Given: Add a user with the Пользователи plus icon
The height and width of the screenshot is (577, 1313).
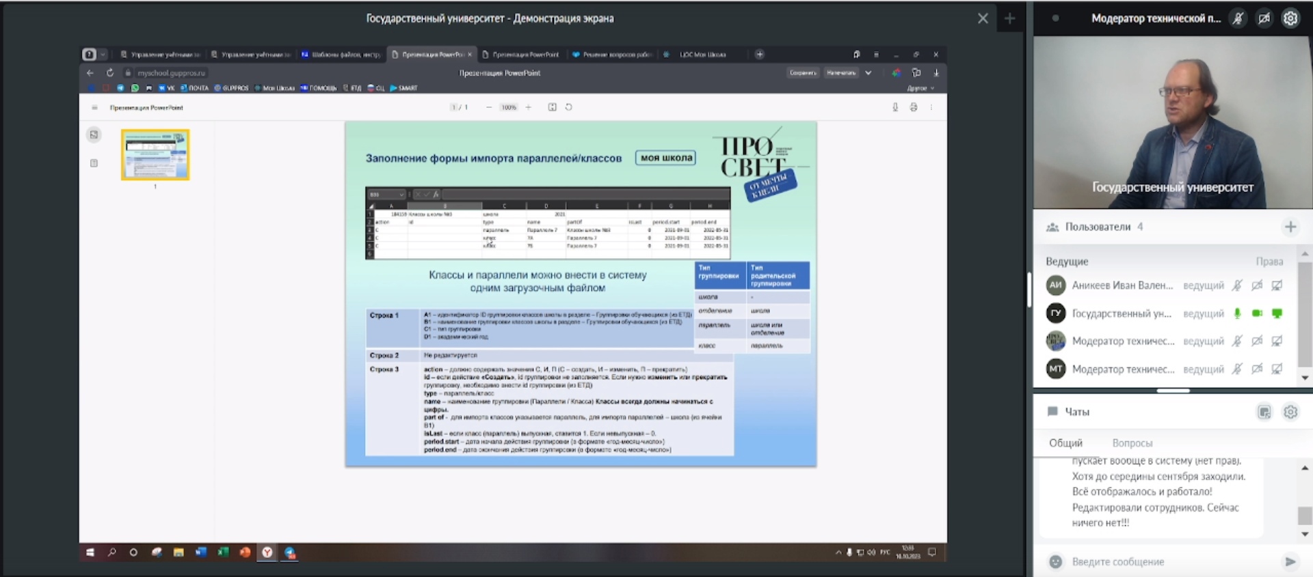Looking at the screenshot, I should tap(1290, 227).
